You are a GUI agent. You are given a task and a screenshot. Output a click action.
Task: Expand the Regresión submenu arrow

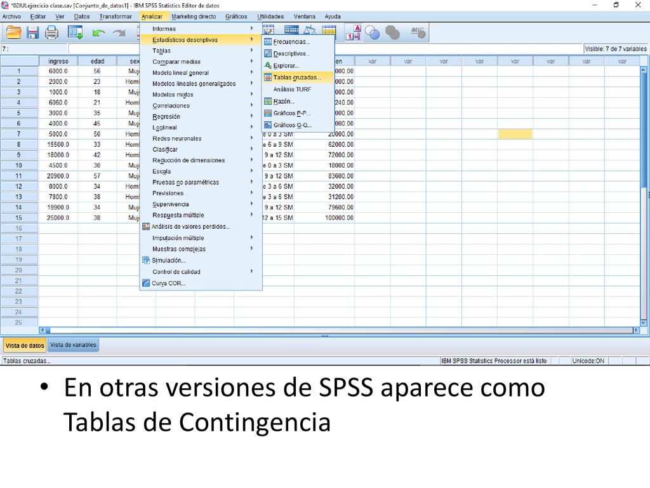click(251, 116)
